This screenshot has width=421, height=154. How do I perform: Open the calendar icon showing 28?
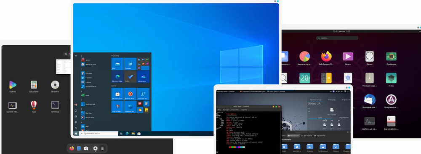304,78
